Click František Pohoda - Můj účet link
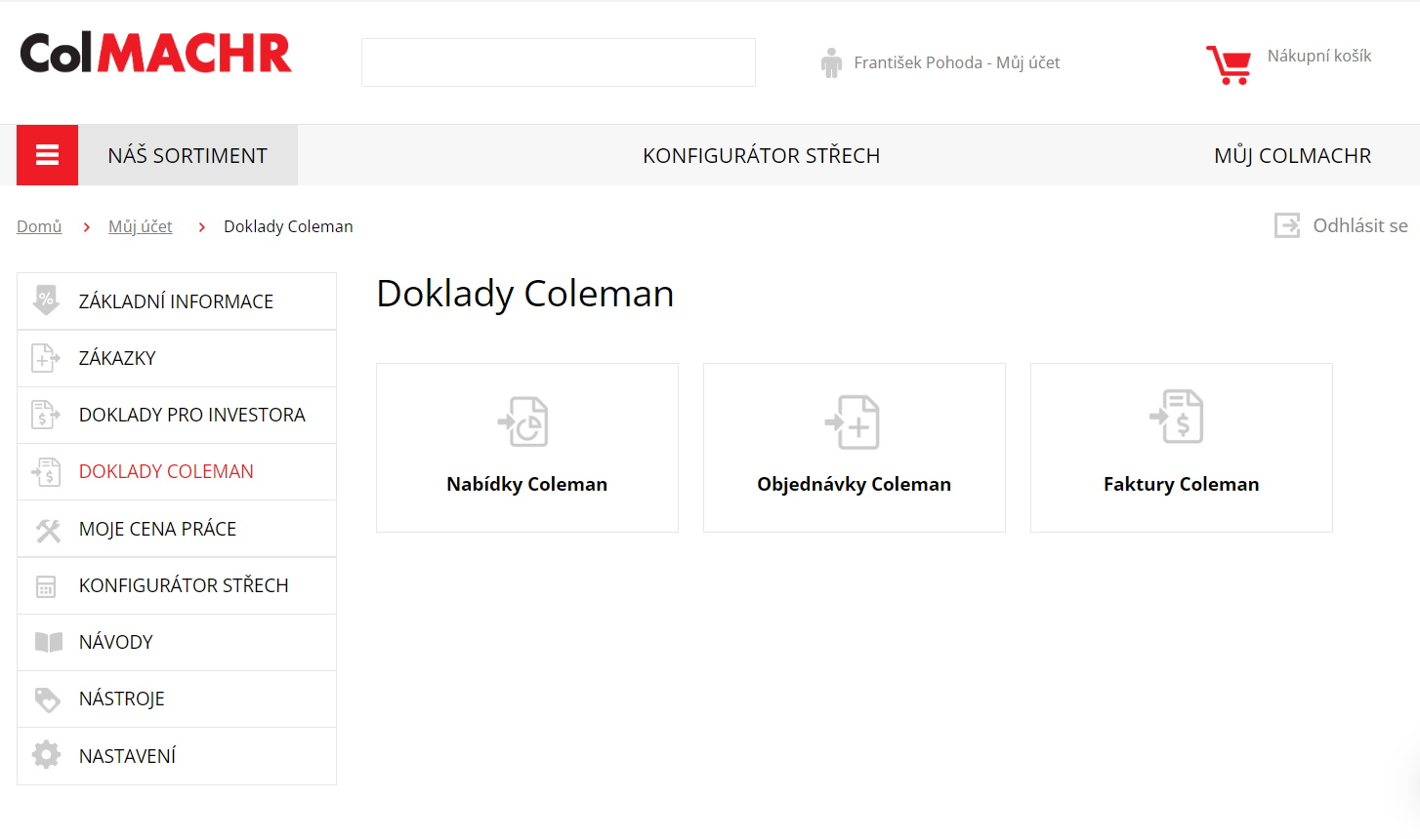 957,62
